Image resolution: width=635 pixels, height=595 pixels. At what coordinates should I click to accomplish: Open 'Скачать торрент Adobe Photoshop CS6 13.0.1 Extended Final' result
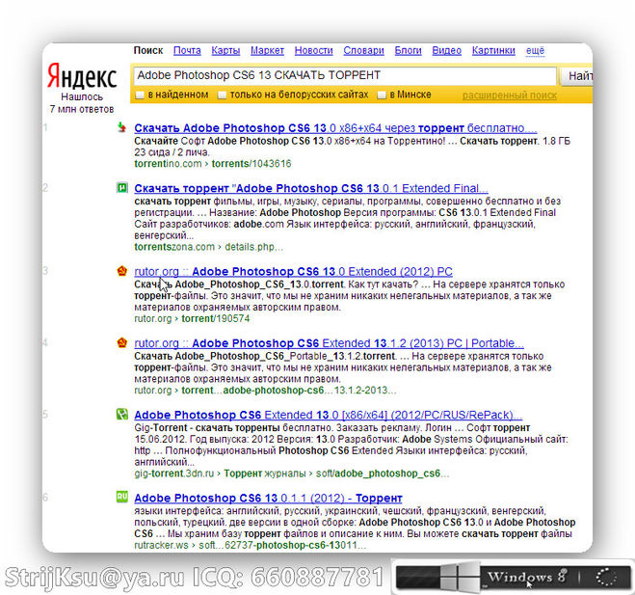(311, 188)
